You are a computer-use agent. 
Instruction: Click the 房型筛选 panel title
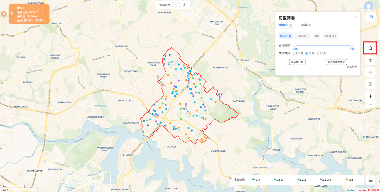(x=287, y=18)
